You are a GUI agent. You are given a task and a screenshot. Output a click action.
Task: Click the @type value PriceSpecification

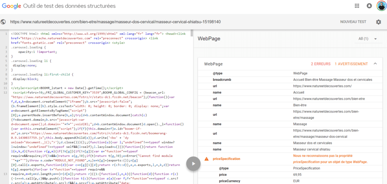point(307,168)
